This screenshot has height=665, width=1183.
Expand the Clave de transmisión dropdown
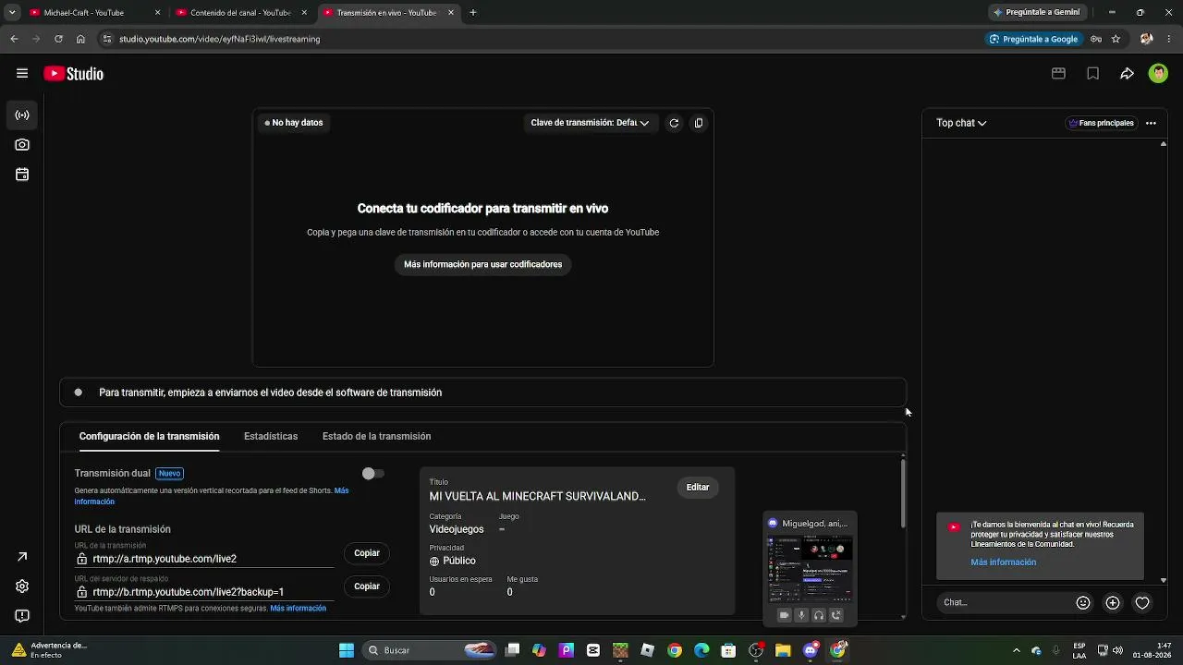pyautogui.click(x=590, y=123)
